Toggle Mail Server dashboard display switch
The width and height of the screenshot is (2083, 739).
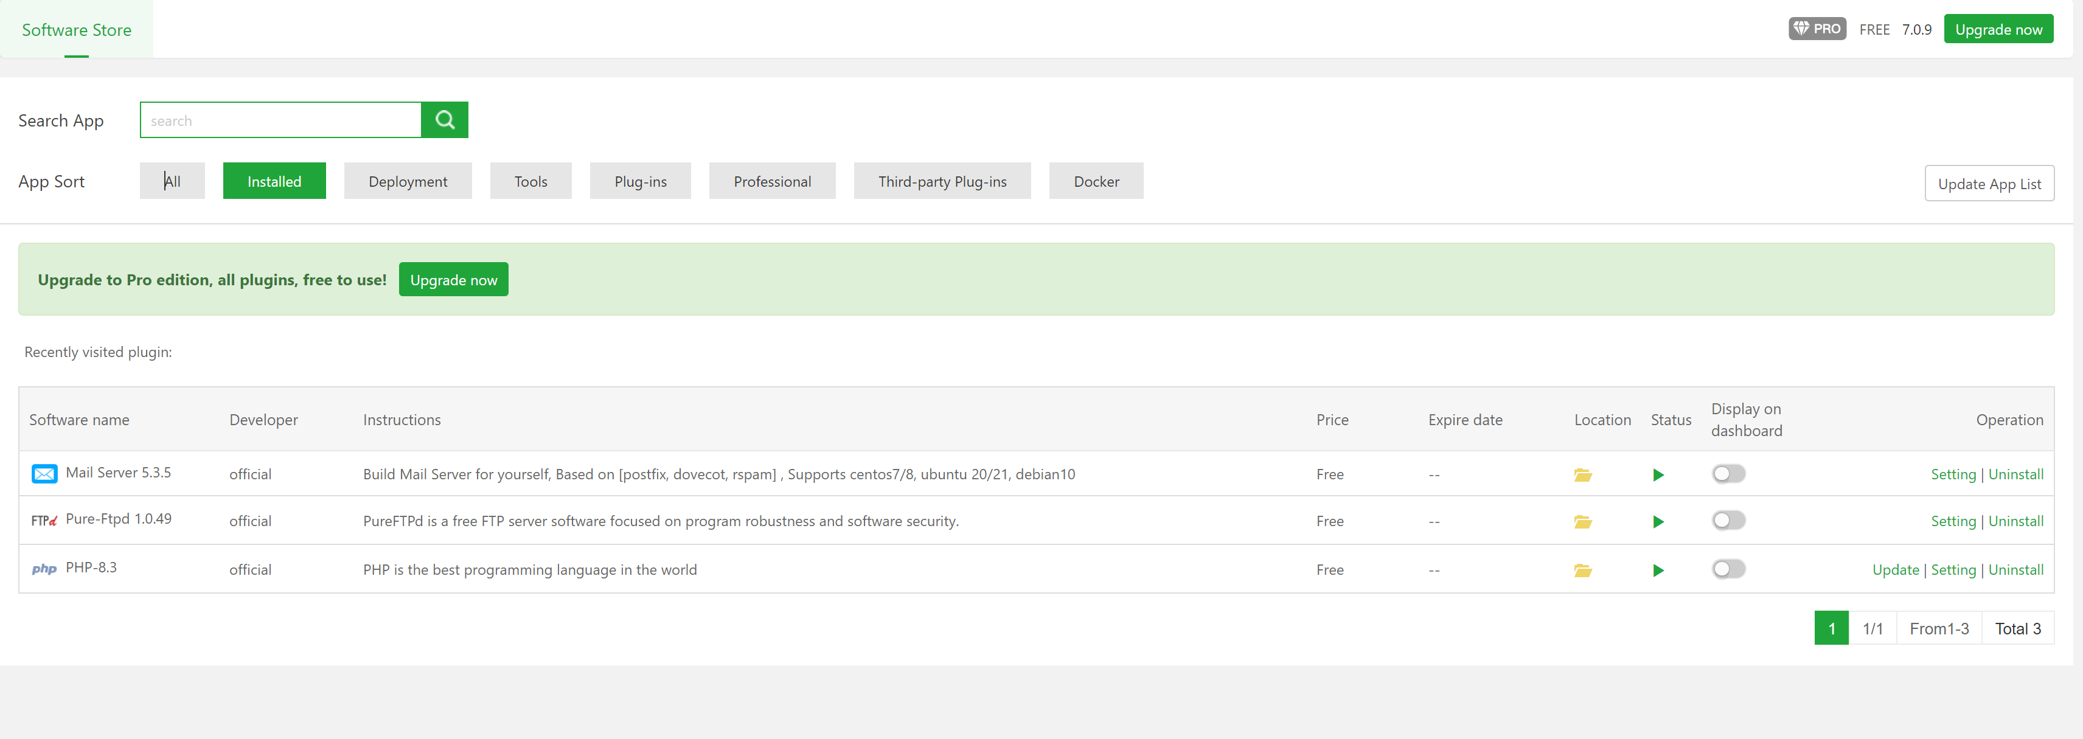[1728, 474]
